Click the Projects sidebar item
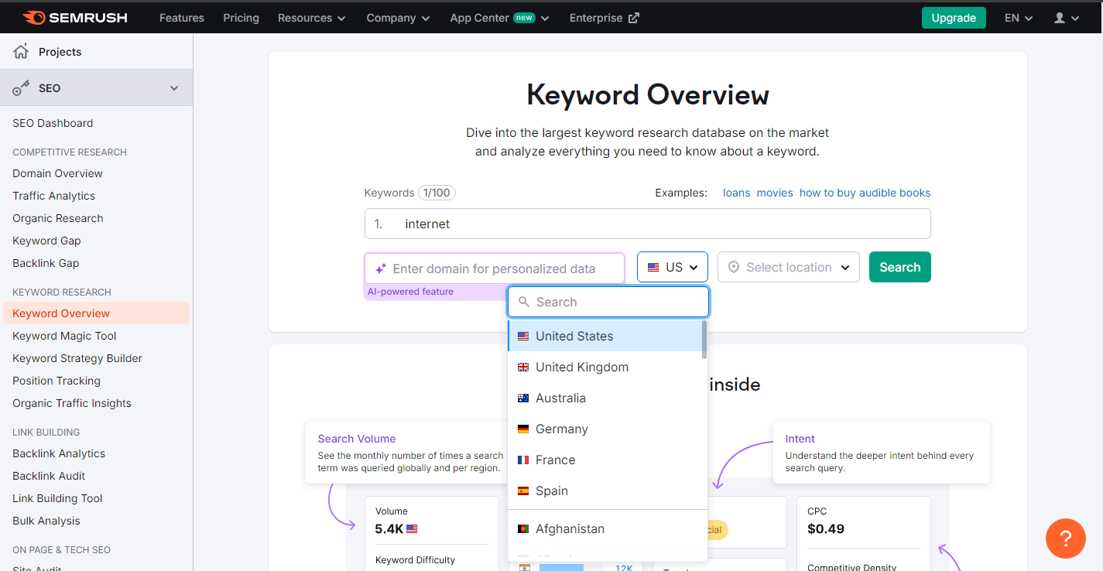This screenshot has width=1103, height=571. 96,52
